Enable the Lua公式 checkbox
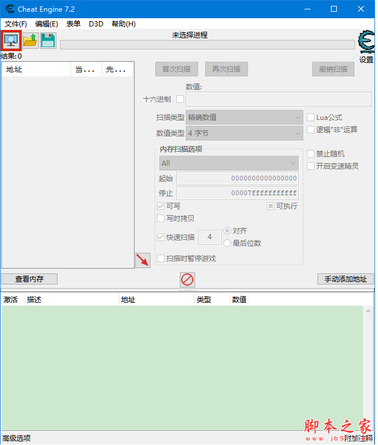378x445 pixels. 311,117
